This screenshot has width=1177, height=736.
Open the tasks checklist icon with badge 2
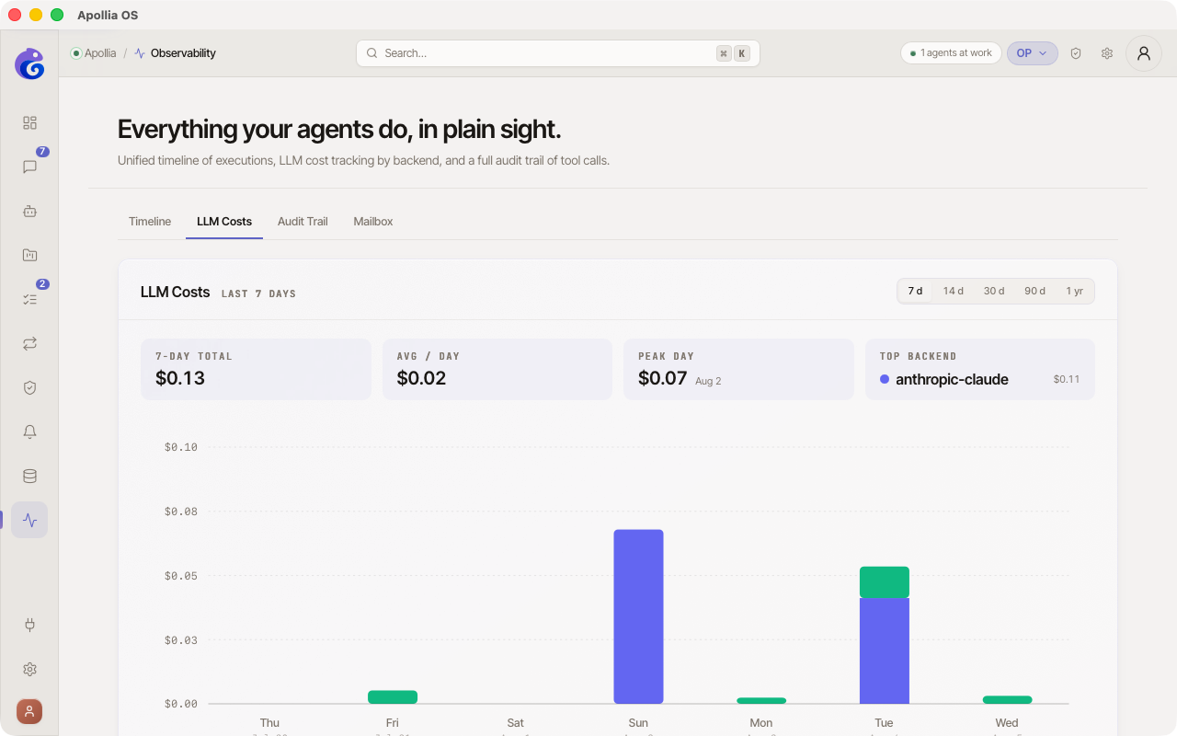tap(29, 299)
